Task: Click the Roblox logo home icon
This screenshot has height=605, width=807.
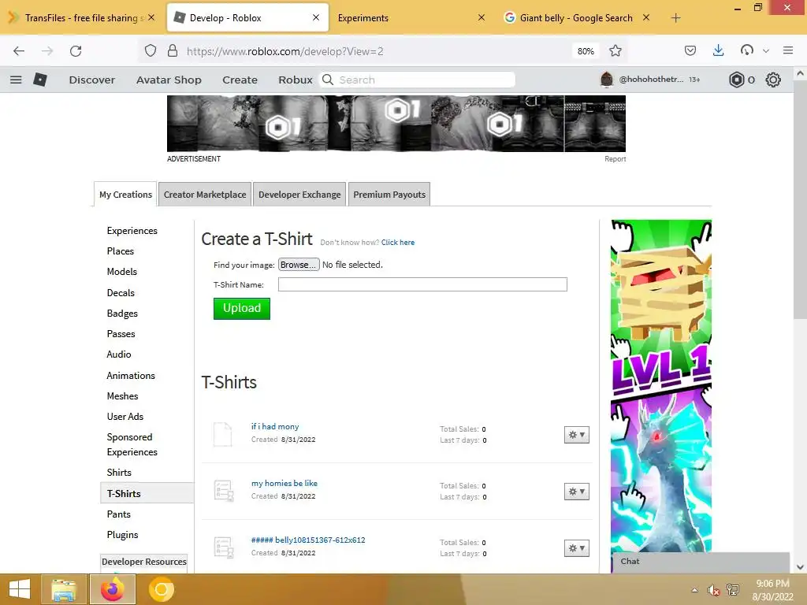Action: 40,80
